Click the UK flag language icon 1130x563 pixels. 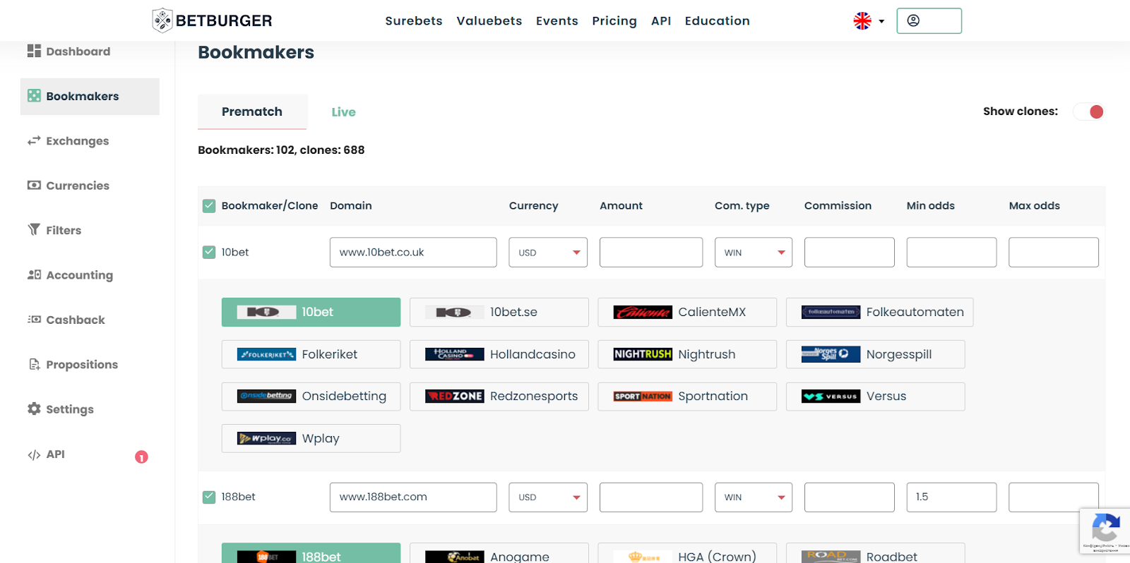(x=862, y=21)
